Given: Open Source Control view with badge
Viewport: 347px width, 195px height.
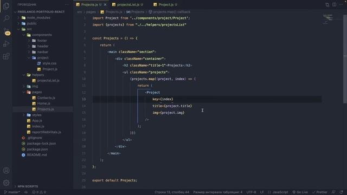Looking at the screenshot, I should tap(6, 31).
